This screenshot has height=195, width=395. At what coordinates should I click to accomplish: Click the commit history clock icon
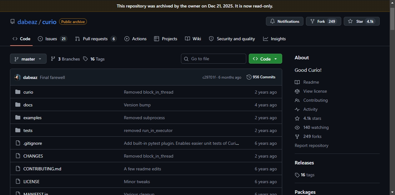tap(249, 77)
